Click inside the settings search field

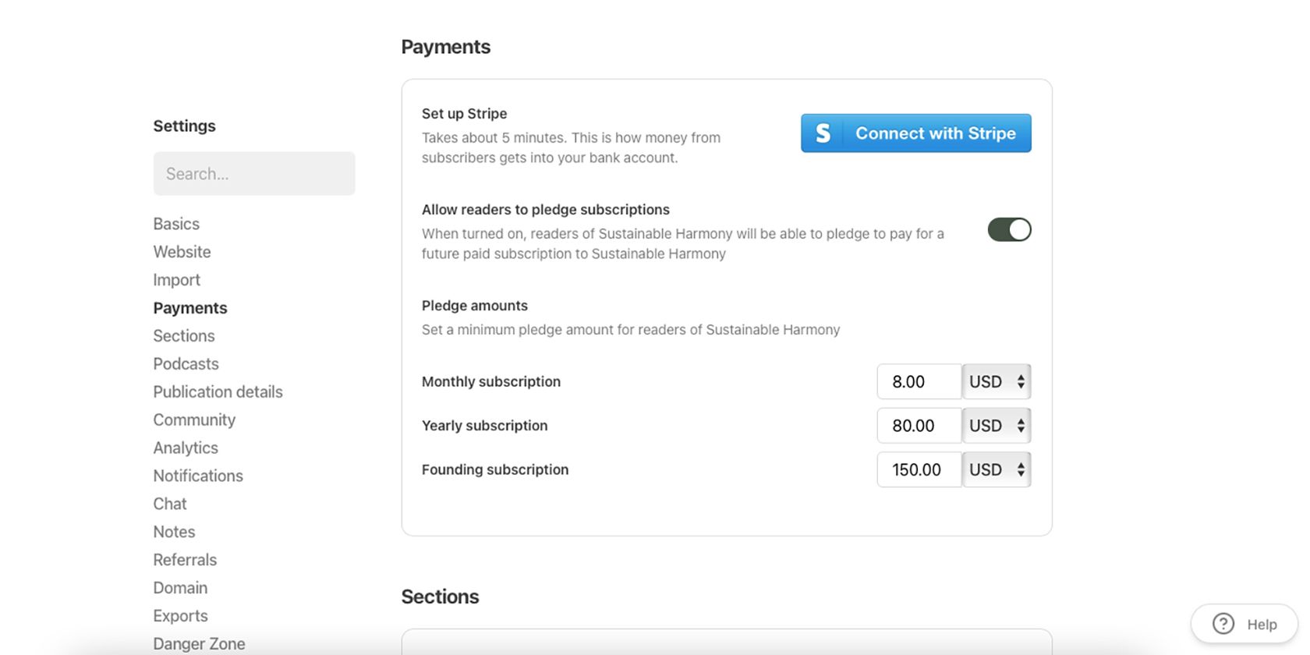click(253, 173)
